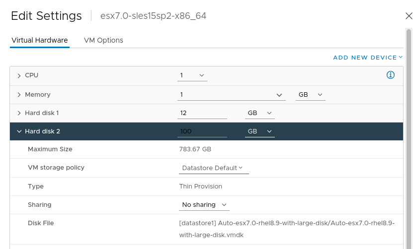The image size is (413, 249).
Task: Click the Hard disk 2 size field
Action: (202, 131)
